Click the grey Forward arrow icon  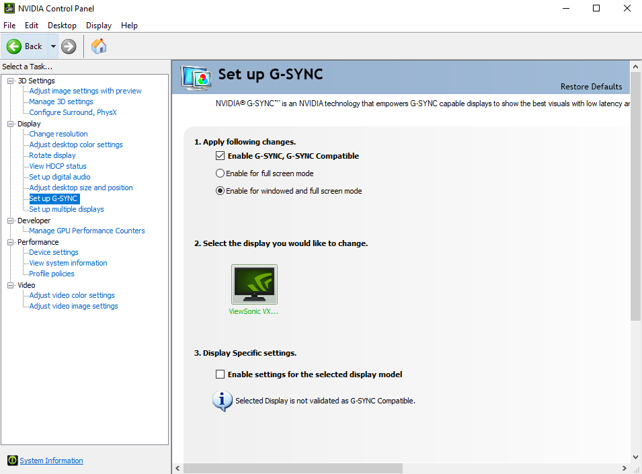69,46
